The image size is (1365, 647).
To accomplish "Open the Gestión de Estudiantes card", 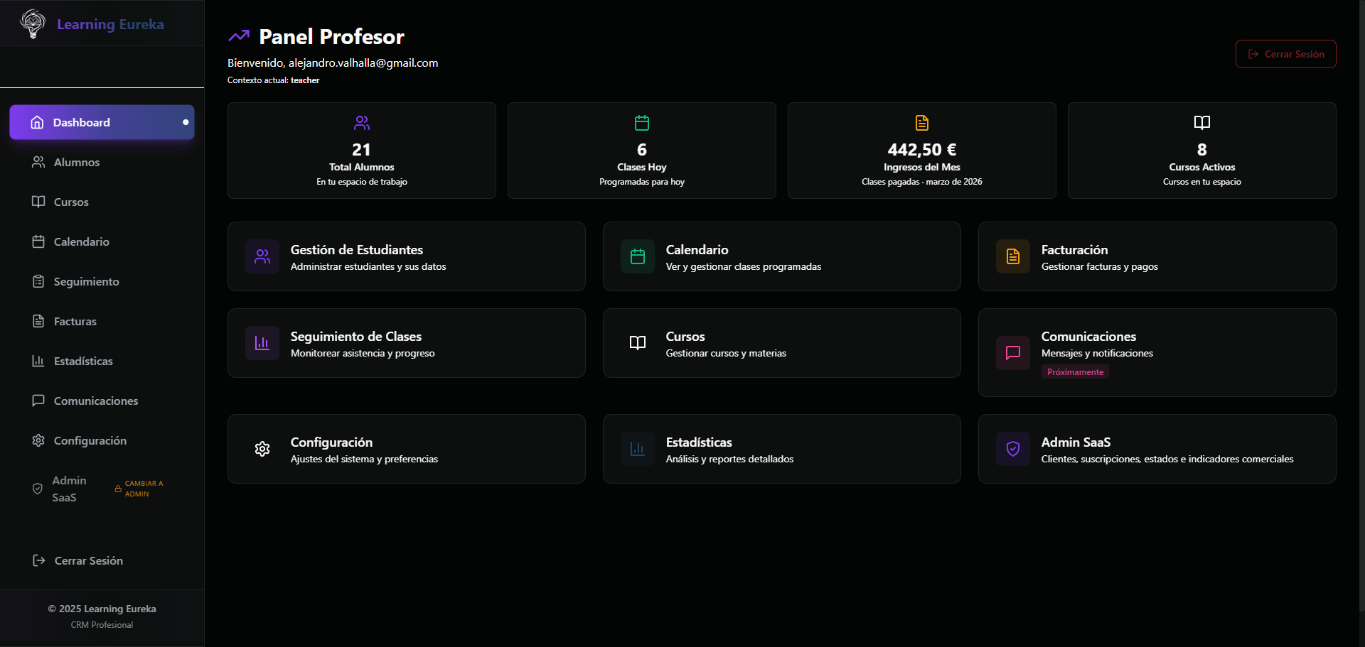I will (x=407, y=256).
